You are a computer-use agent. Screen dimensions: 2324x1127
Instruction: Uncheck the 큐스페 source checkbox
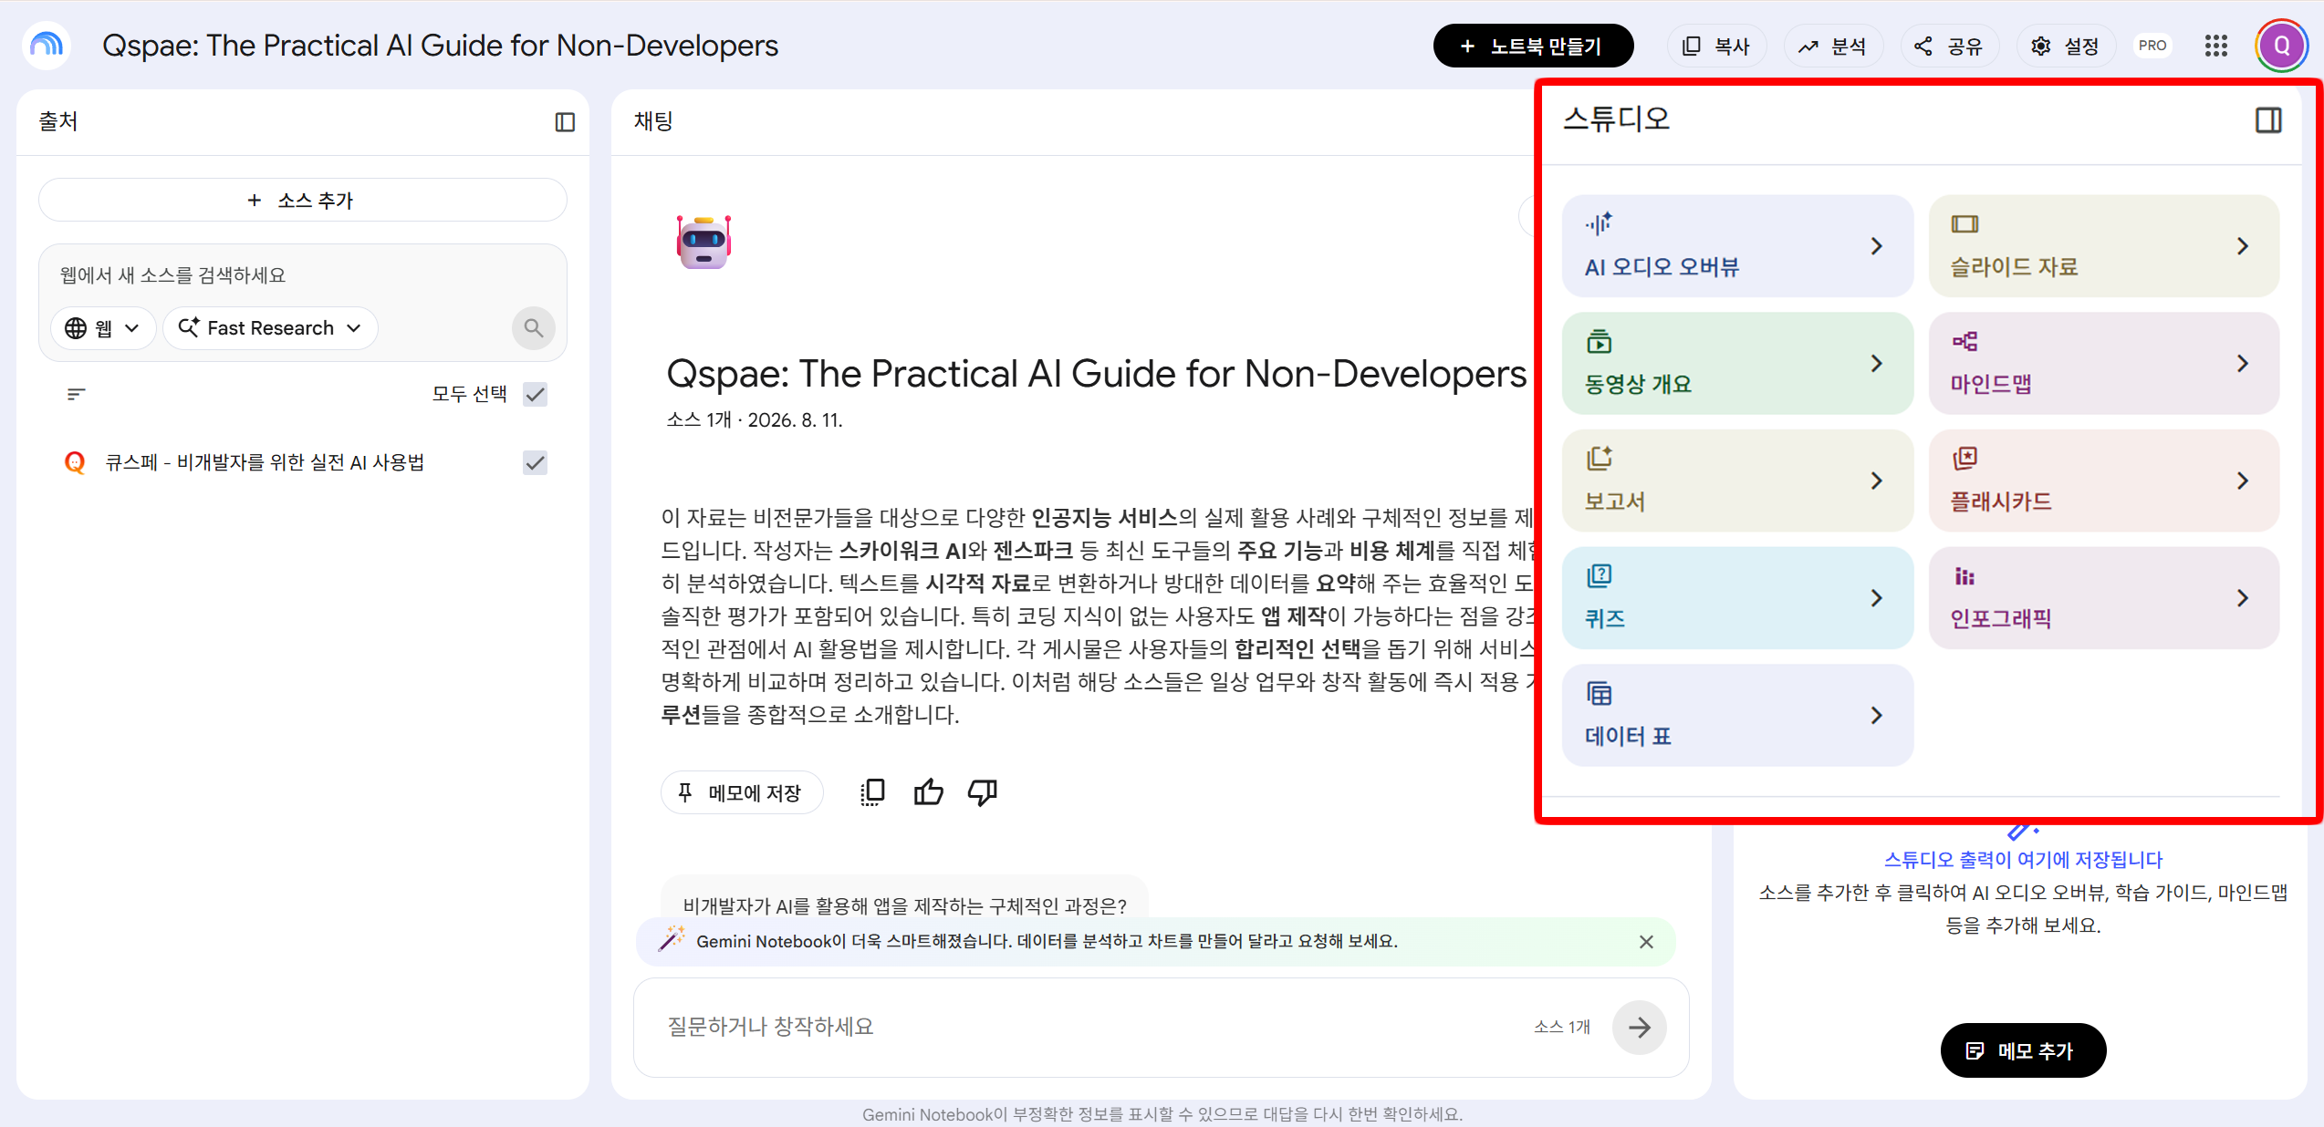pyautogui.click(x=536, y=462)
